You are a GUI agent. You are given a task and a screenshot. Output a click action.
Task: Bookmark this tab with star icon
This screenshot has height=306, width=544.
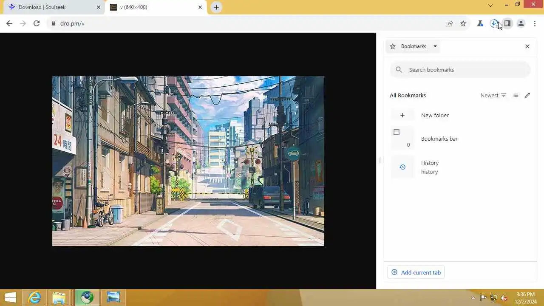click(x=463, y=23)
